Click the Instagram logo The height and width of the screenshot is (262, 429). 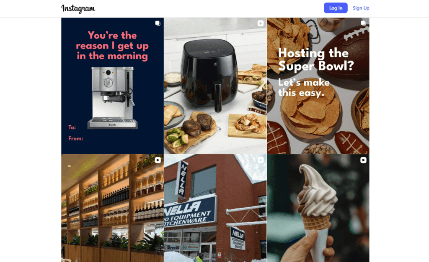(x=78, y=9)
